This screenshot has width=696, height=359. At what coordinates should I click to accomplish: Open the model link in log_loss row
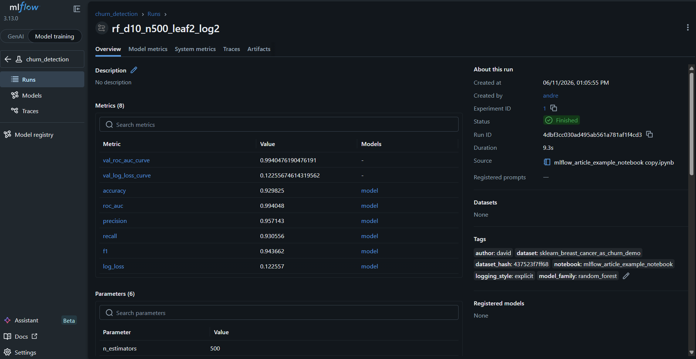(369, 266)
